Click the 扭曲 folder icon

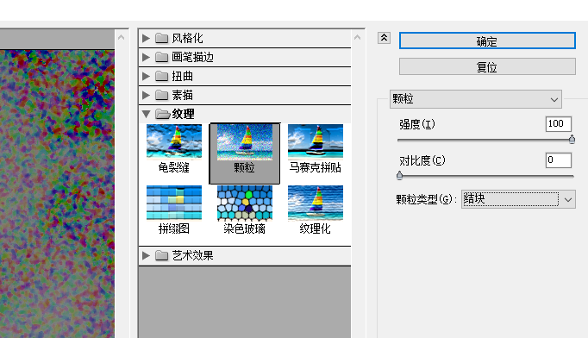pyautogui.click(x=161, y=76)
